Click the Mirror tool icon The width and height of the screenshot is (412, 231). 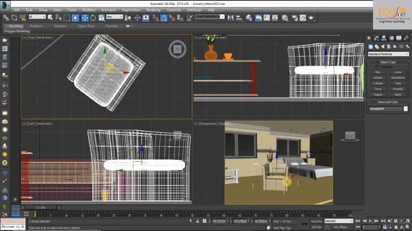pos(230,17)
